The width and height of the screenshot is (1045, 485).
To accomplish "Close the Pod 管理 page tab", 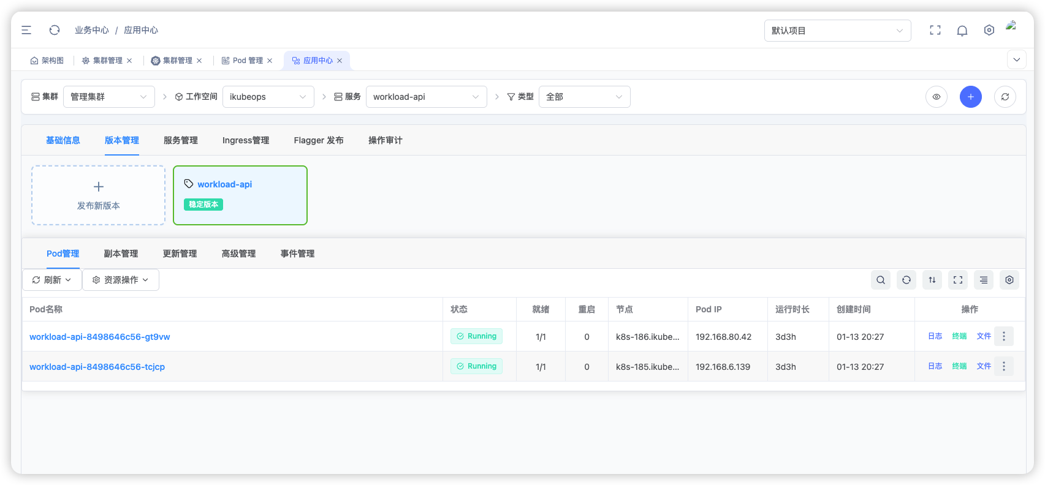I will [x=270, y=61].
